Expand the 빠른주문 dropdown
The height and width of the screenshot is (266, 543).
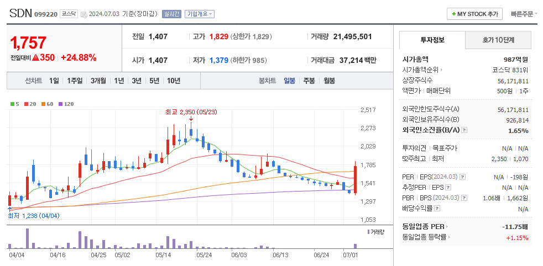click(524, 14)
